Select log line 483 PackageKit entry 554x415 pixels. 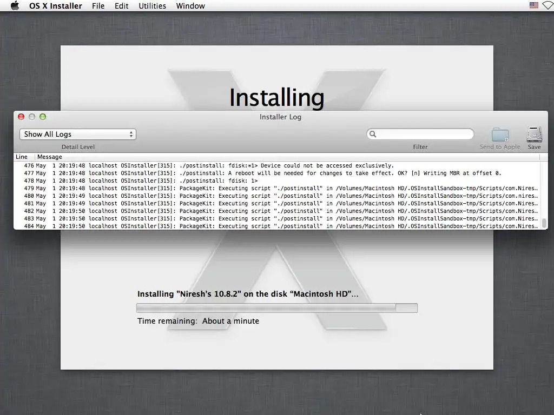(x=277, y=218)
